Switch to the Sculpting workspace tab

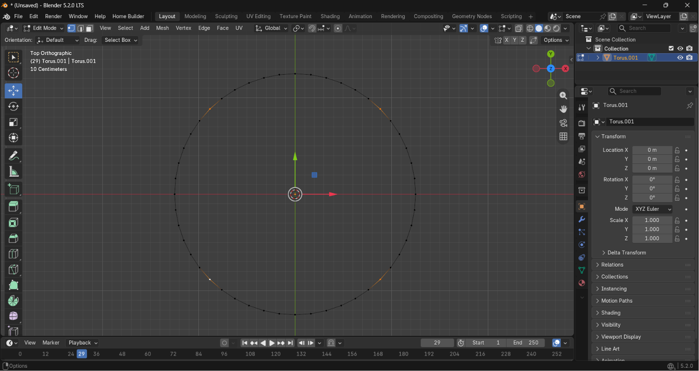226,16
